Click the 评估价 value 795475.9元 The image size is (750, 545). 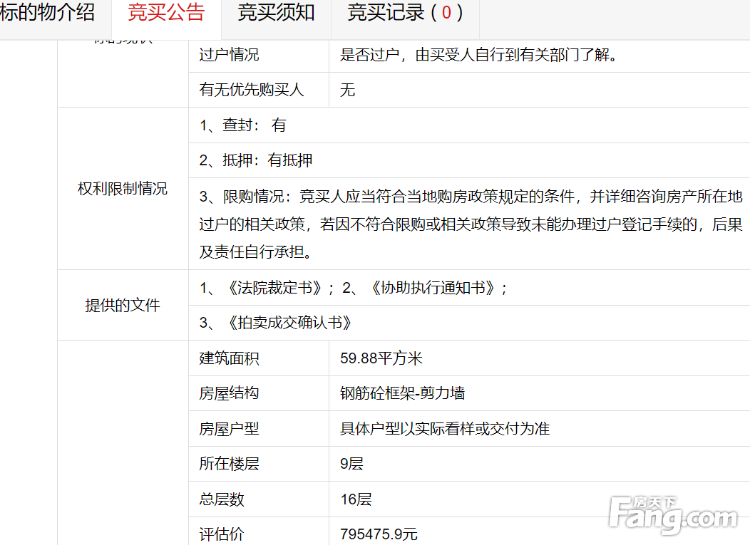click(379, 534)
